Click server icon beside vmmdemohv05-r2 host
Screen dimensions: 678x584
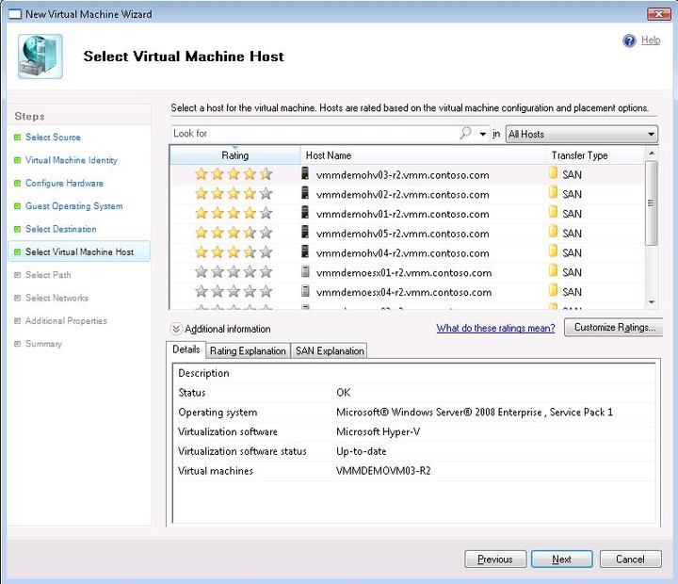tap(306, 233)
